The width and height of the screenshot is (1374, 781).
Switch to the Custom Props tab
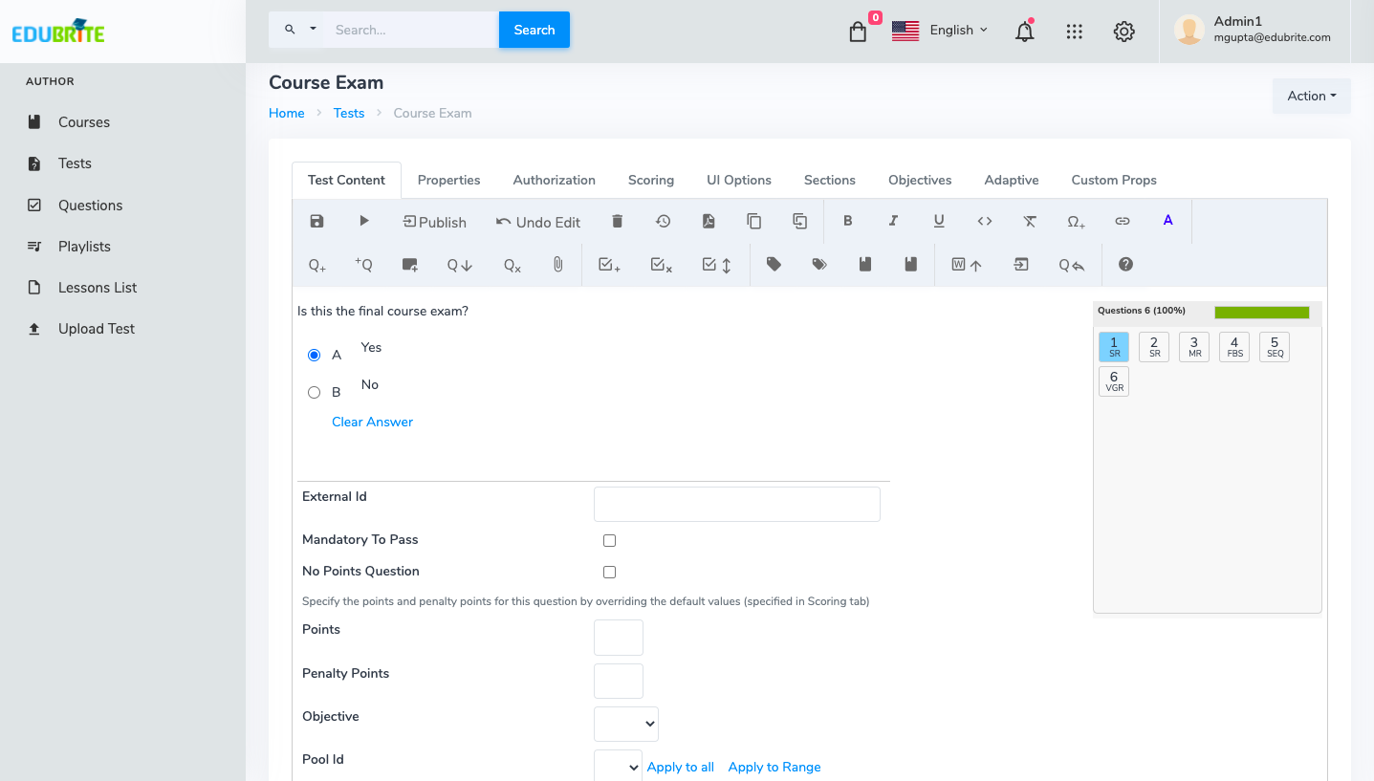tap(1114, 180)
